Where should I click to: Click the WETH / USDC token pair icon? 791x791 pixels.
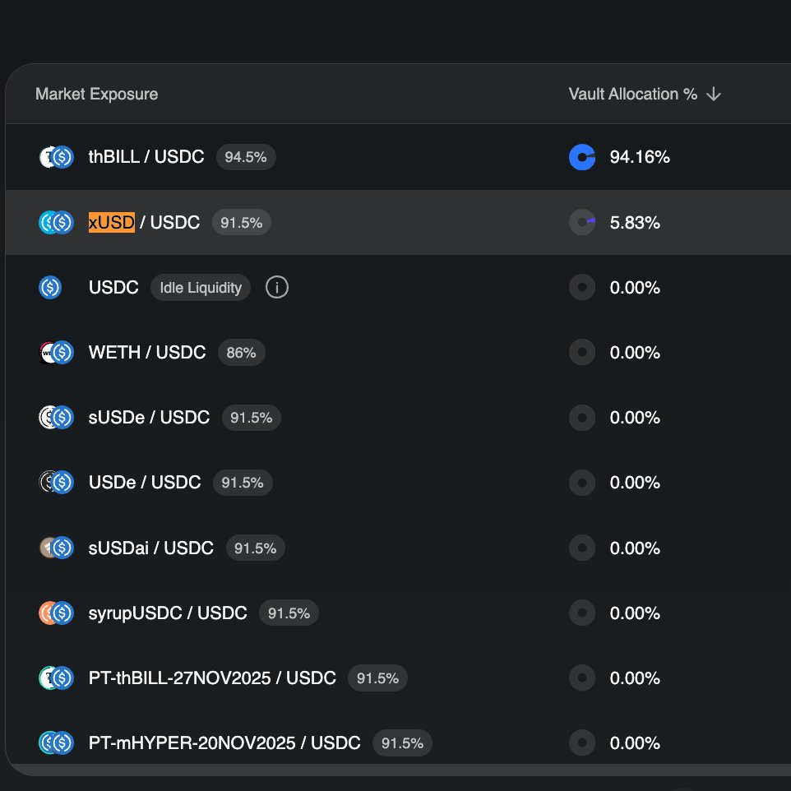pos(57,353)
